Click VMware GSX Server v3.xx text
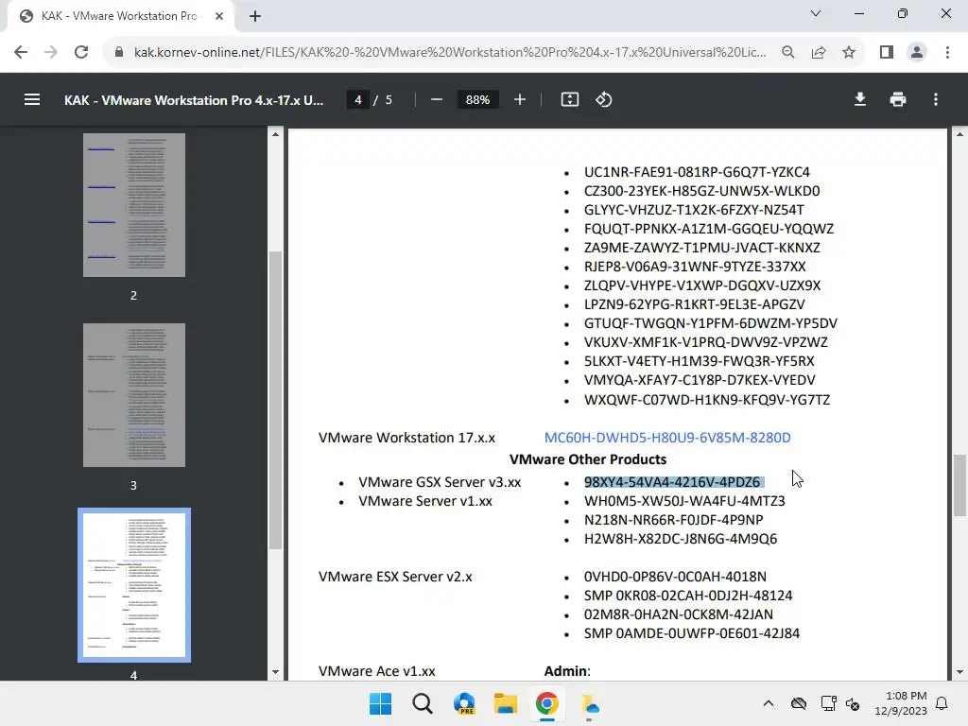 440,482
